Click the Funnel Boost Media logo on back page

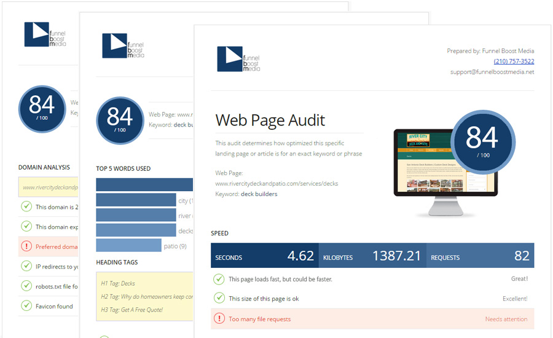(45, 34)
